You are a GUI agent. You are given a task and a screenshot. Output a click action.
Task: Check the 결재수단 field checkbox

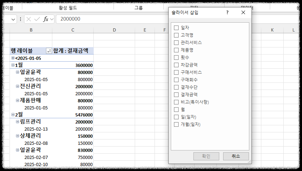tap(176, 87)
